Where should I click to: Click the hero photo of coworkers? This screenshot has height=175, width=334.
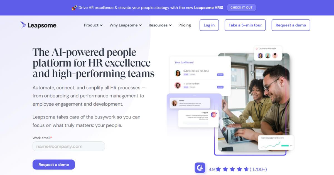(x=254, y=102)
